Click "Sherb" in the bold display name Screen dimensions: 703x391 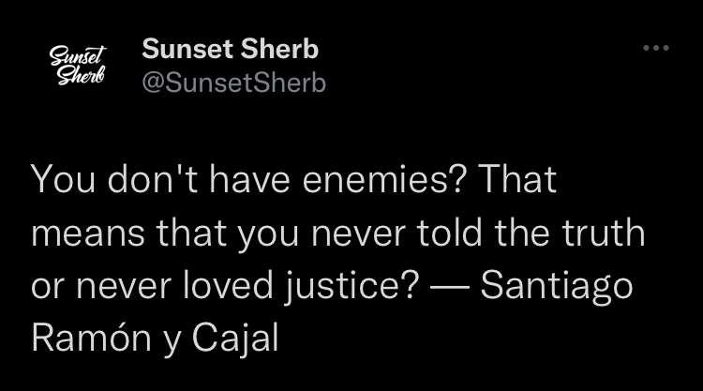(279, 49)
